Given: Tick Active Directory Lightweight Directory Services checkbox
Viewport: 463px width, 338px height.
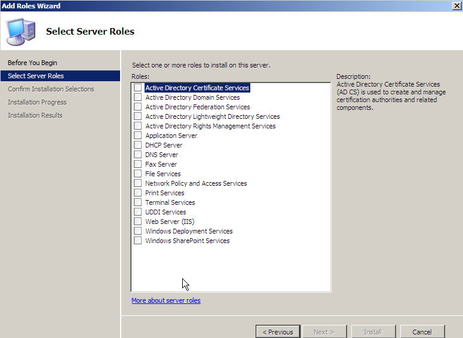Looking at the screenshot, I should pyautogui.click(x=137, y=116).
